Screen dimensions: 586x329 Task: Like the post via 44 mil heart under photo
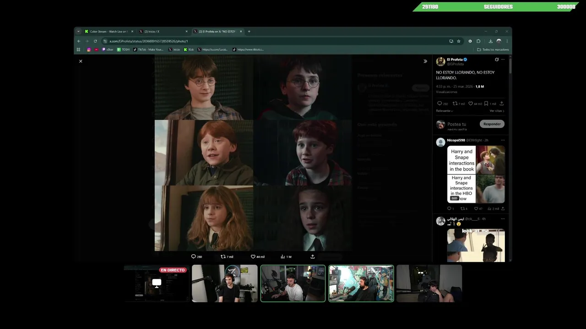[258, 257]
